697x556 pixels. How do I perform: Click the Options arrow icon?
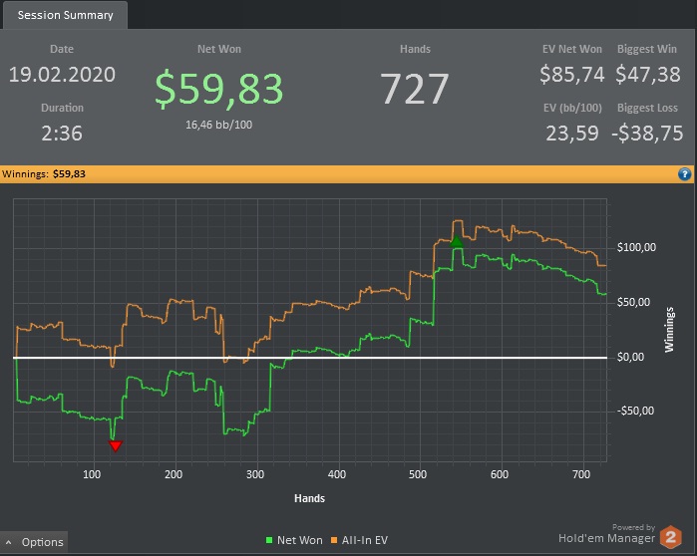tap(8, 542)
